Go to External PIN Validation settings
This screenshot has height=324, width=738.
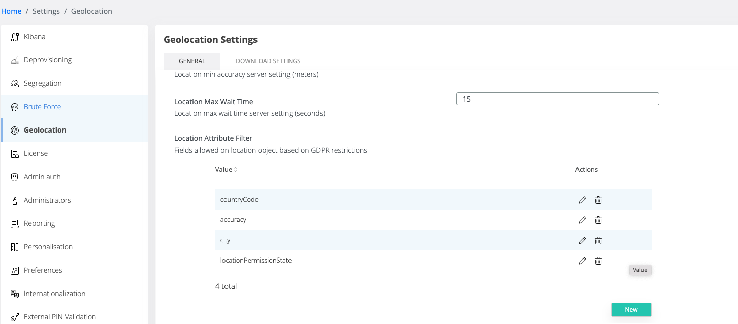pyautogui.click(x=59, y=317)
